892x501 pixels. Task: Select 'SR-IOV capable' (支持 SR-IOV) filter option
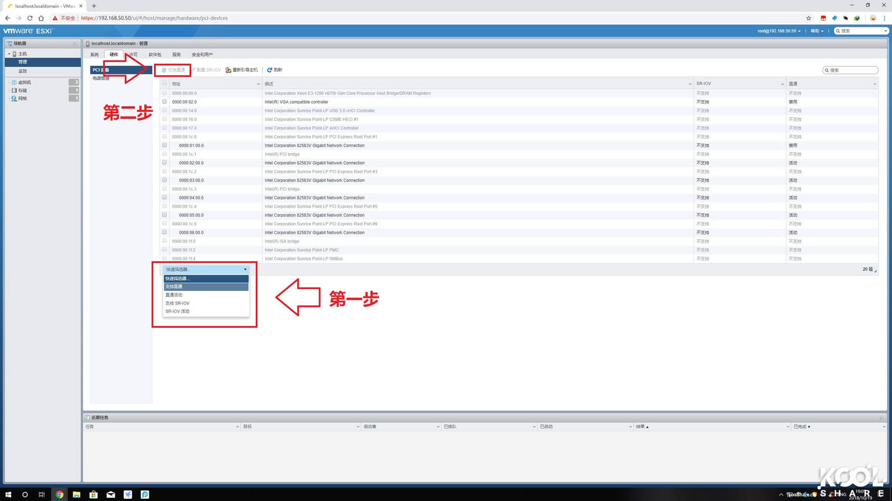(206, 303)
